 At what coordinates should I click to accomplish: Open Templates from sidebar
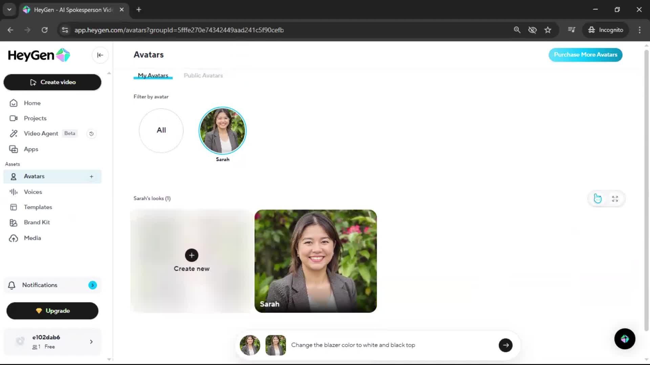click(x=38, y=207)
